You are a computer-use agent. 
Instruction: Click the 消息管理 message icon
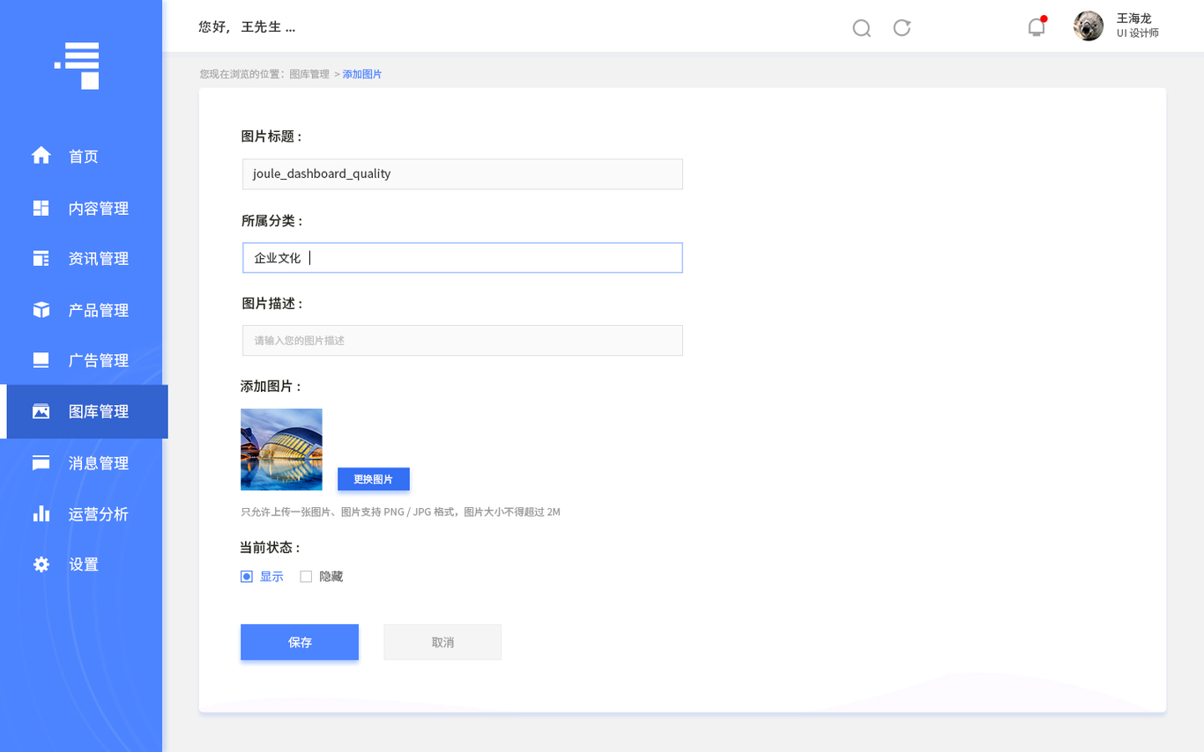click(x=41, y=463)
